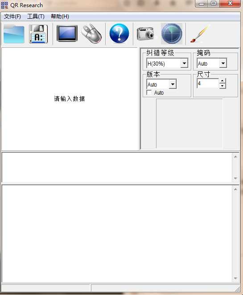Open the 工具(T) menu
The width and height of the screenshot is (243, 295).
pos(36,17)
